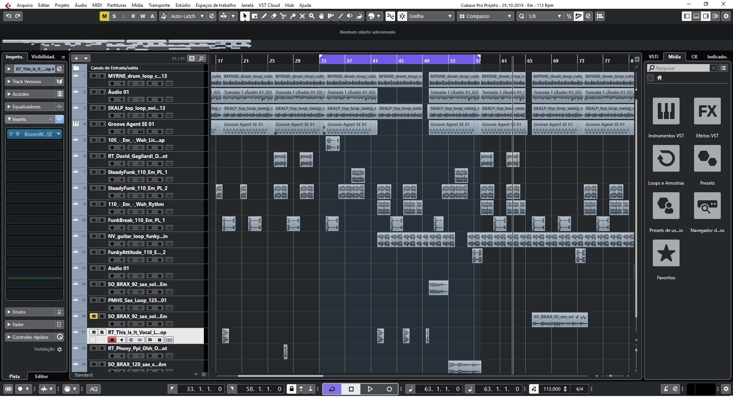Click the Pesquisar media search field
Image resolution: width=733 pixels, height=412 pixels.
681,68
